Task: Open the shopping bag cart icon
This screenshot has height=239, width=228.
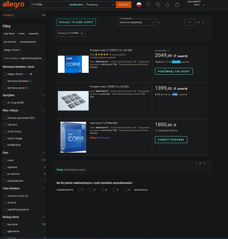Action: [x=177, y=5]
